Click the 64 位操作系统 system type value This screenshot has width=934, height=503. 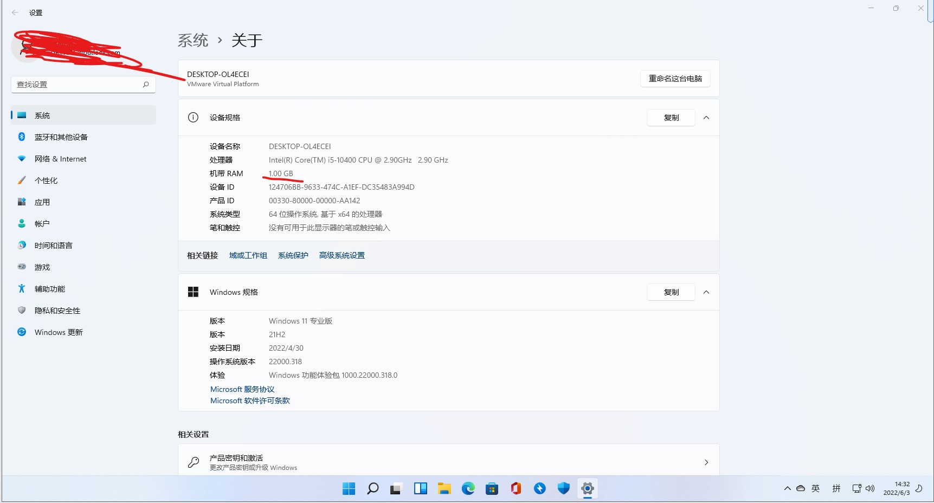click(x=325, y=214)
